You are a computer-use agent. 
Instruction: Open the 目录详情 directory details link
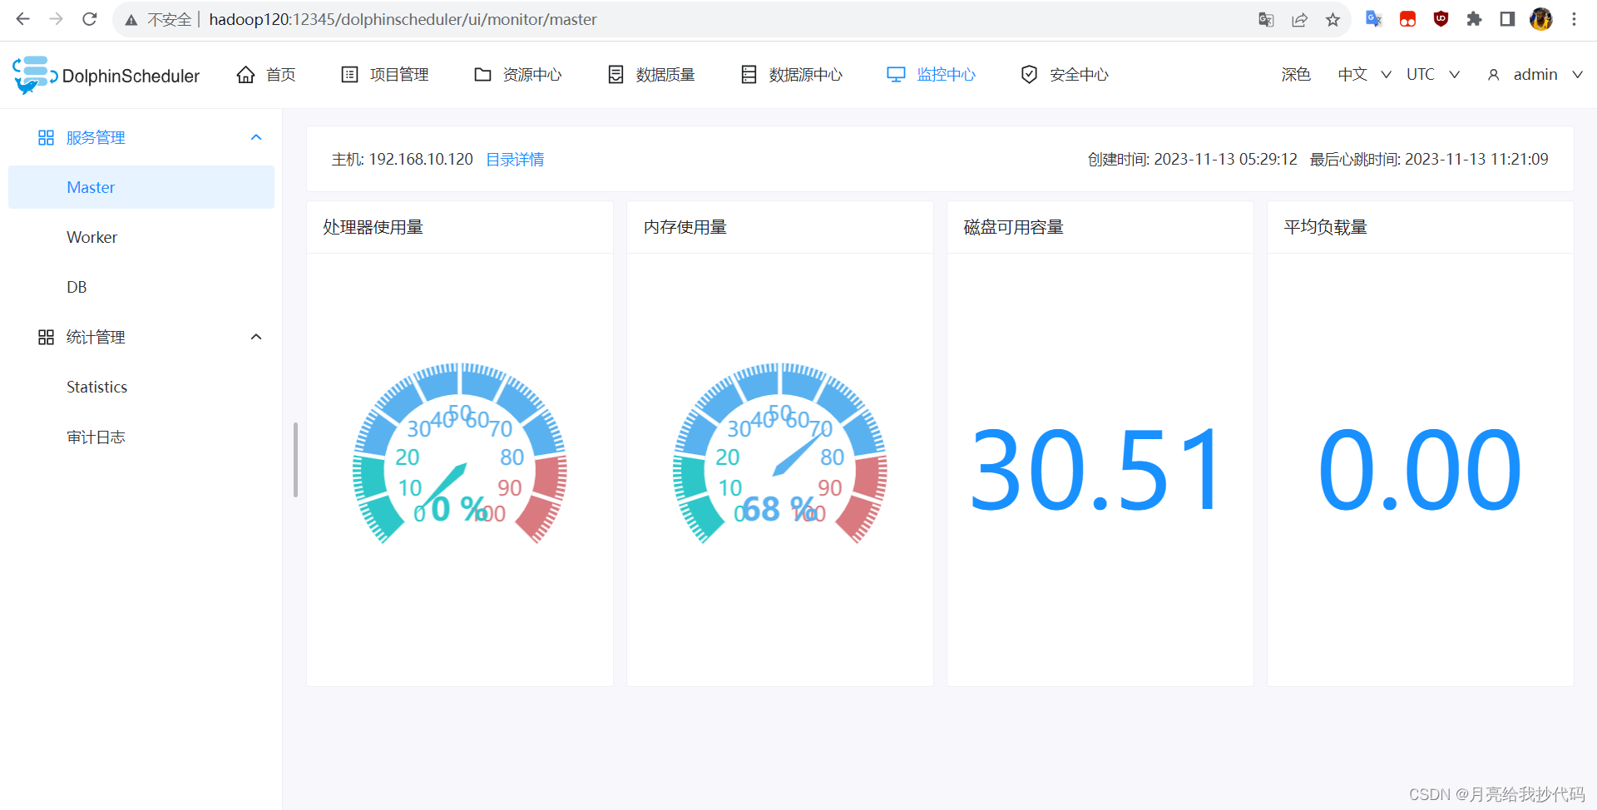coord(515,159)
